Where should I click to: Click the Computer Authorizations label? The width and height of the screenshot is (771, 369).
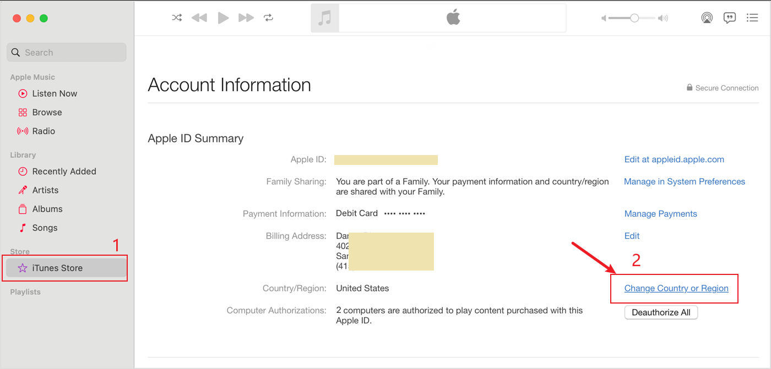click(276, 311)
